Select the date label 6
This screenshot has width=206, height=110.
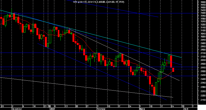click(x=55, y=106)
